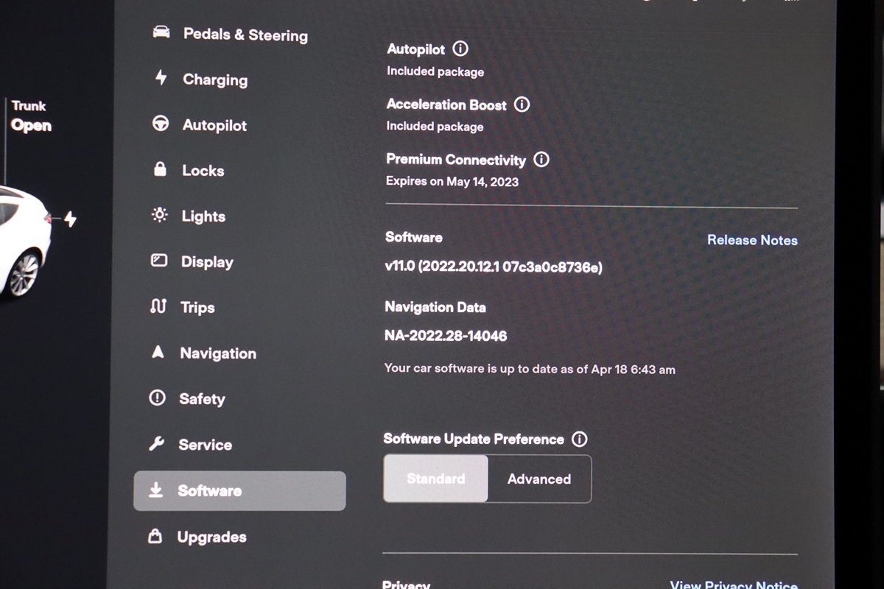Select the Standard update preference

(436, 479)
